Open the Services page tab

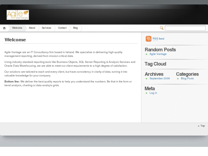pos(46,28)
